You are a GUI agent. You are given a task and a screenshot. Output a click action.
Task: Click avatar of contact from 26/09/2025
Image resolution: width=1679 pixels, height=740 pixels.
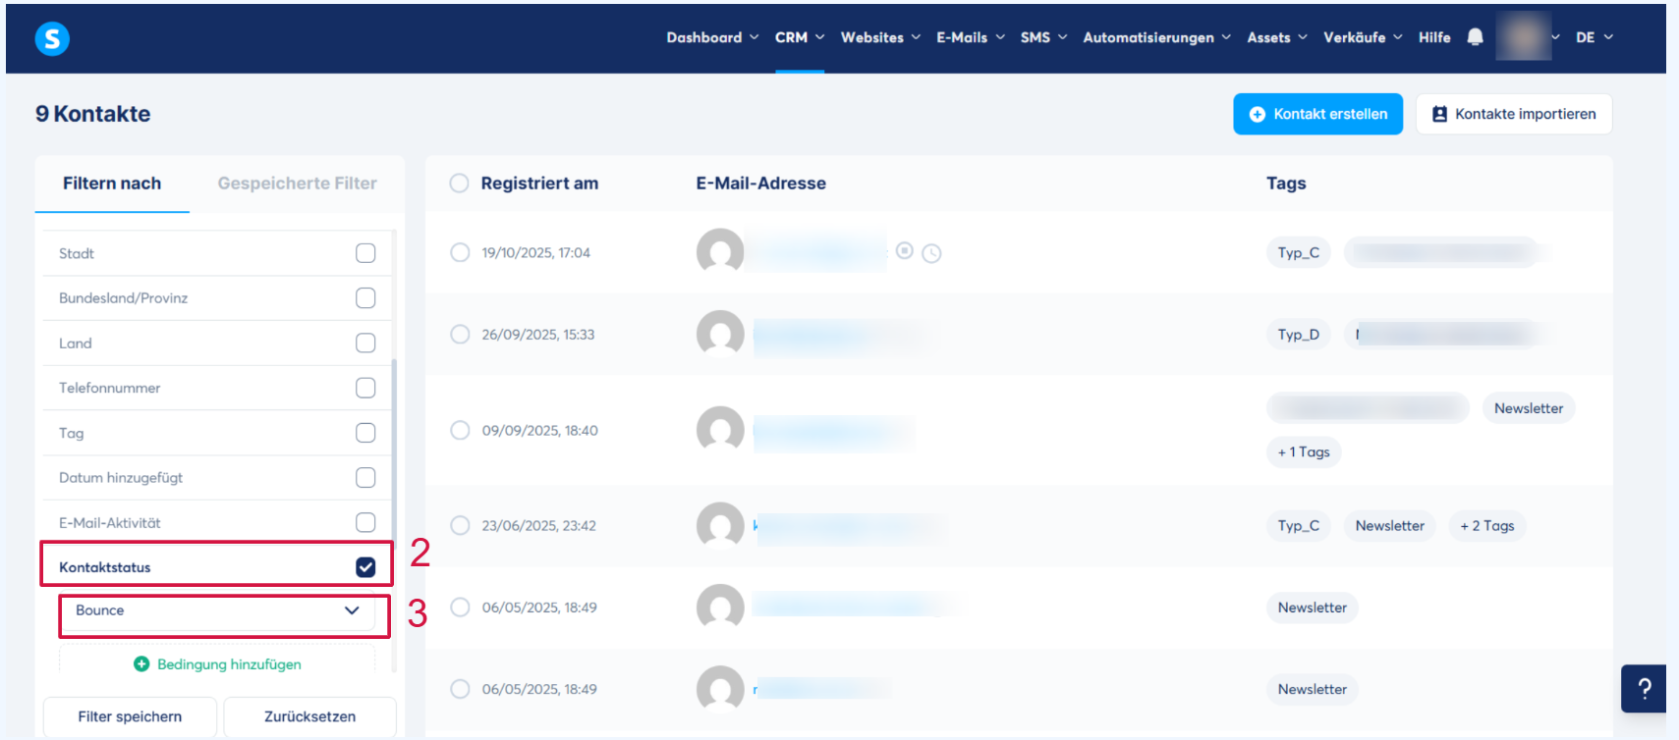pos(720,334)
